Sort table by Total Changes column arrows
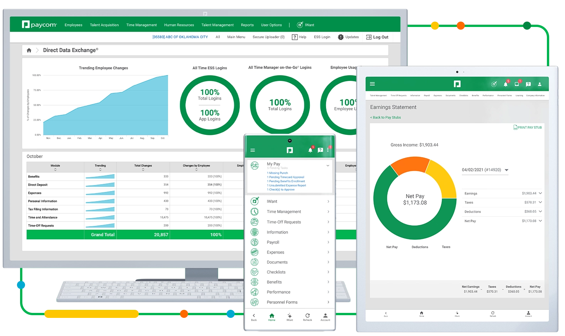565x336 pixels. (x=143, y=170)
